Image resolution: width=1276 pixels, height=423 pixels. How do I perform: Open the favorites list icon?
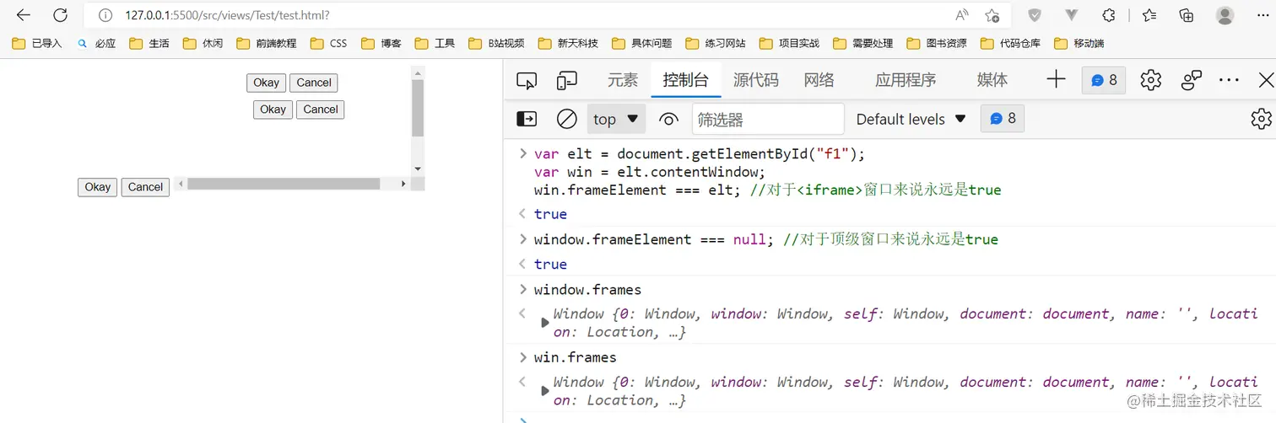click(x=1149, y=15)
